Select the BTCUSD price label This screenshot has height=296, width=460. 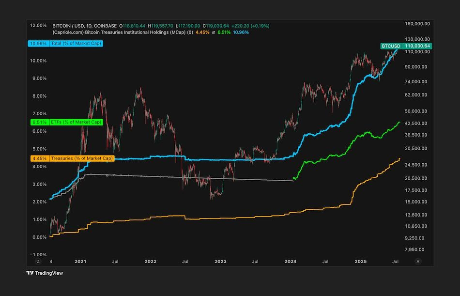click(391, 46)
